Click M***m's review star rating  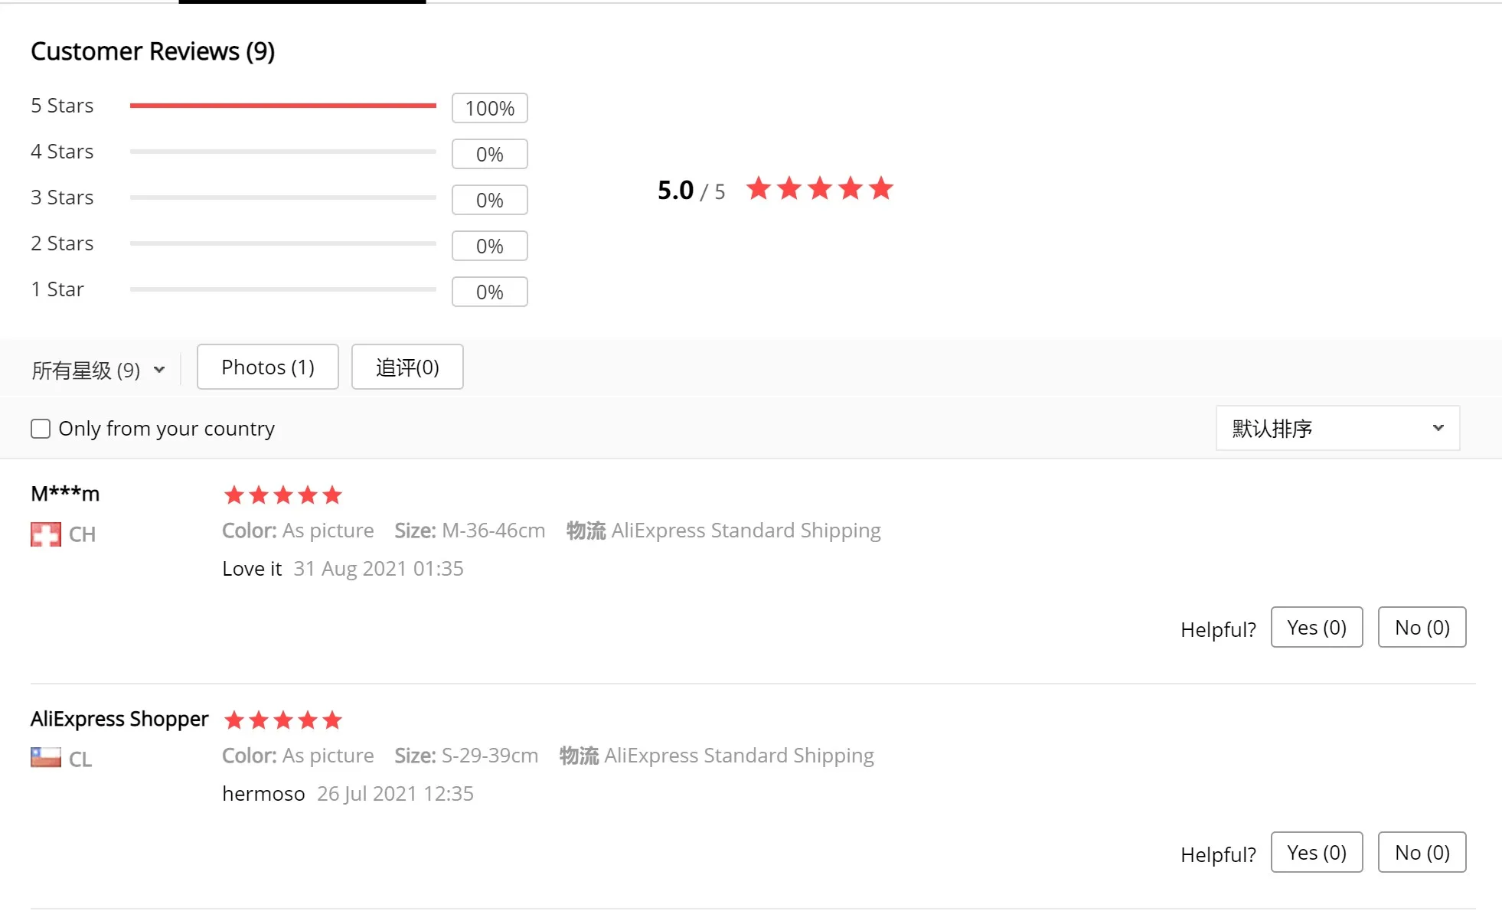(x=282, y=495)
